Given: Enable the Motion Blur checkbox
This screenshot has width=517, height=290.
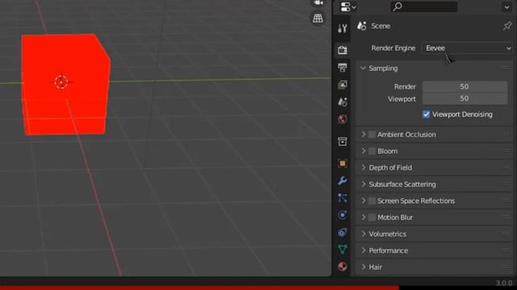Looking at the screenshot, I should coord(372,217).
